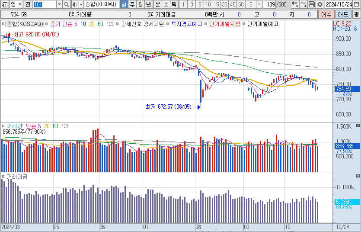Click the add candlestick chart icon

point(295,4)
